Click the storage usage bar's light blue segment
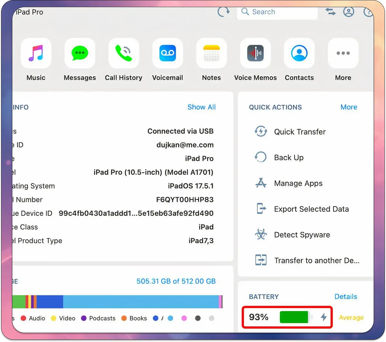The width and height of the screenshot is (386, 342). coord(141,302)
